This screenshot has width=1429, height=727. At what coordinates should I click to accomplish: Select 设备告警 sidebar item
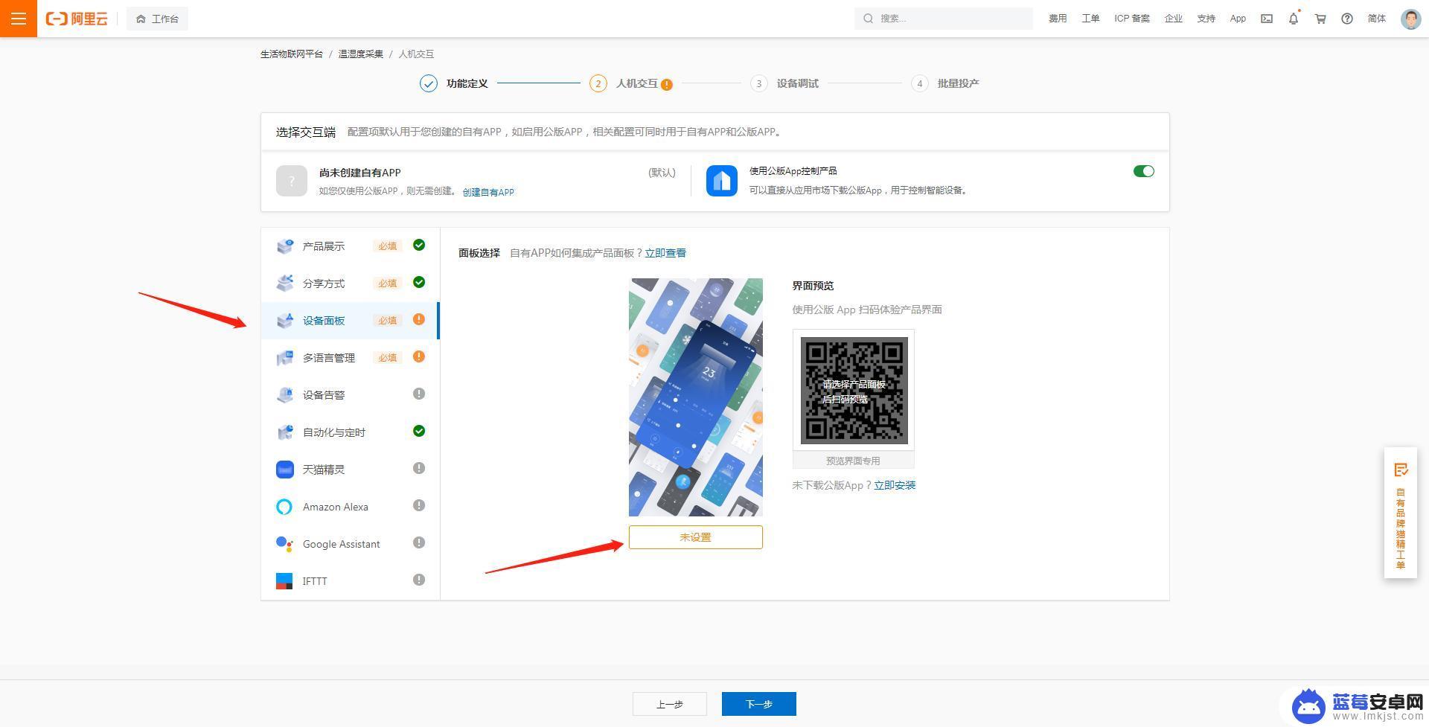click(x=350, y=395)
